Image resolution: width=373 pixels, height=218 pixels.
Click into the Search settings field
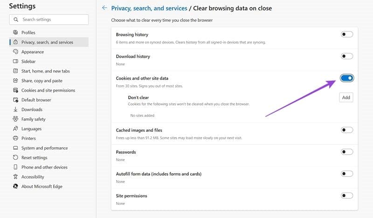pos(49,20)
